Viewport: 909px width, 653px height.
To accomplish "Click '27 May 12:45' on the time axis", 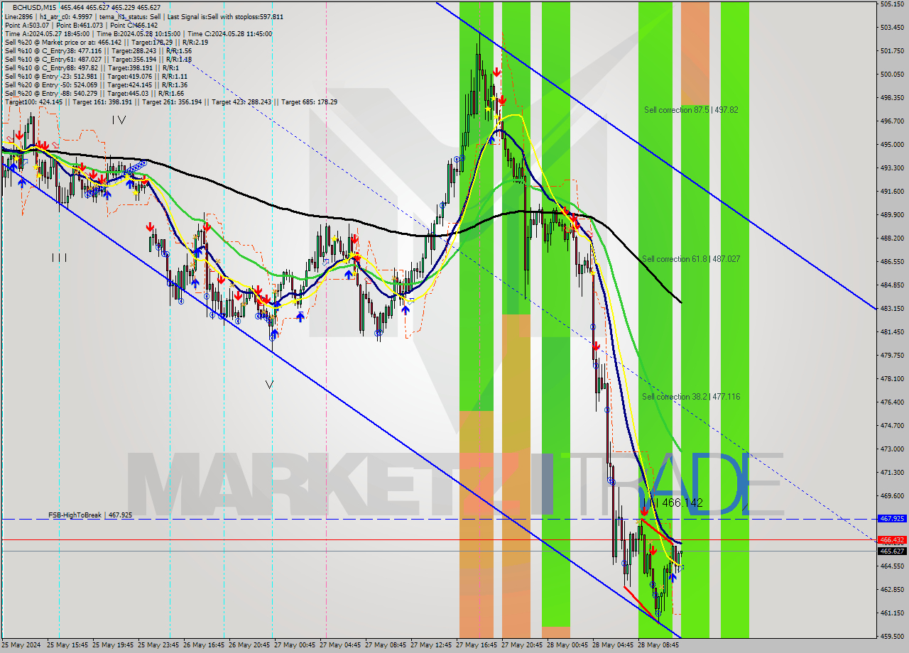I will tap(431, 645).
